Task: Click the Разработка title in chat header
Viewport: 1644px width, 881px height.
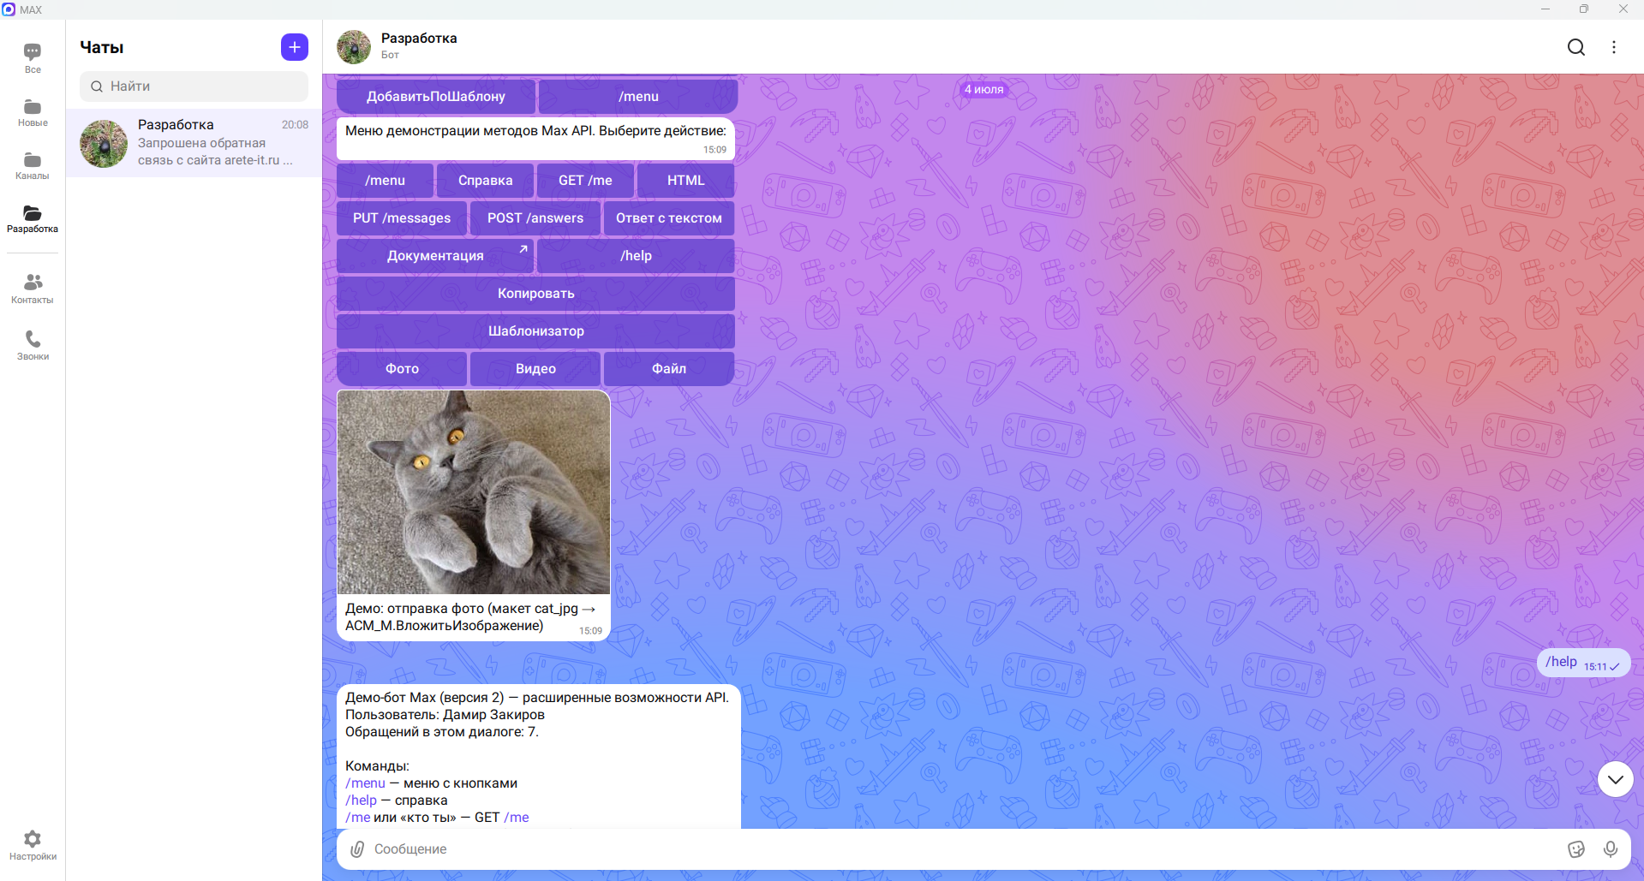Action: pos(419,39)
